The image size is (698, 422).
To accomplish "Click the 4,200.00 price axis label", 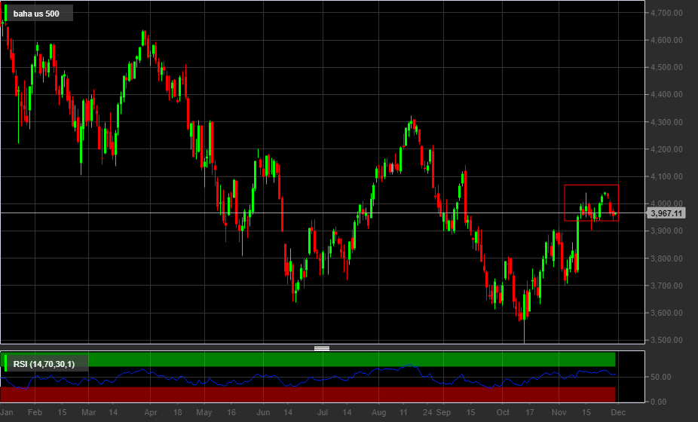I will (x=666, y=149).
